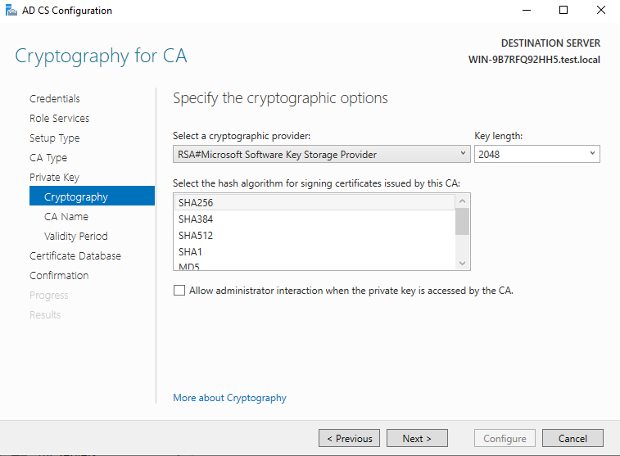The image size is (620, 456).
Task: Open the Role Services step
Action: 59,118
